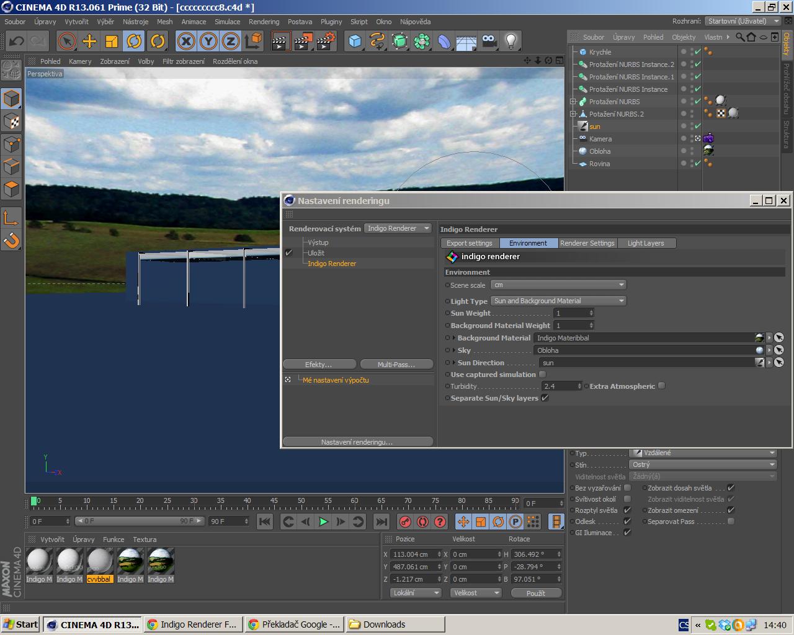Open the Light Type dropdown

click(x=558, y=301)
